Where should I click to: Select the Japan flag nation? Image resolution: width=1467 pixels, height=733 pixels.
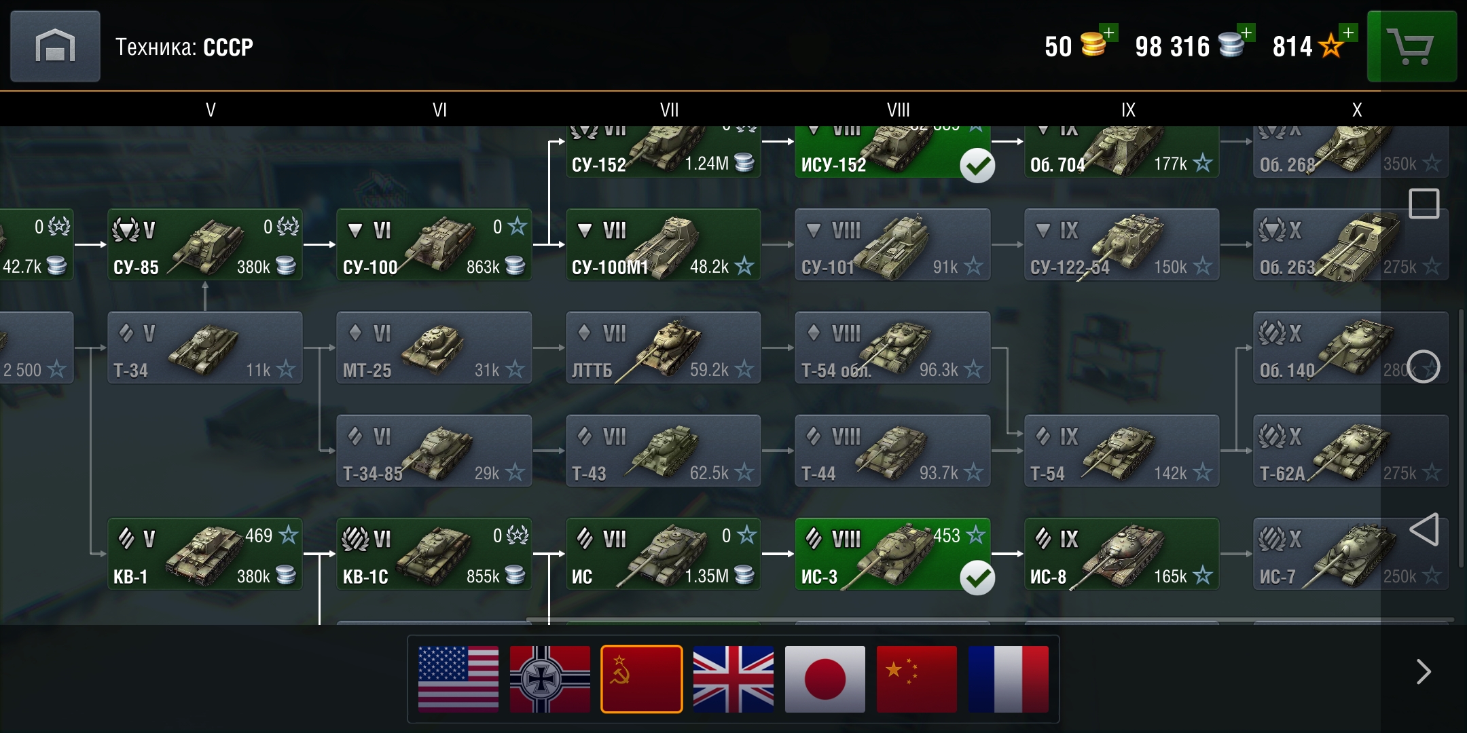[825, 679]
